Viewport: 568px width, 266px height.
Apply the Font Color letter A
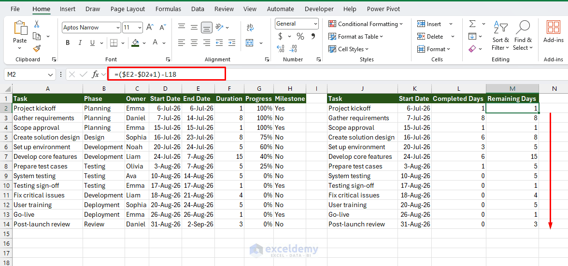click(155, 42)
